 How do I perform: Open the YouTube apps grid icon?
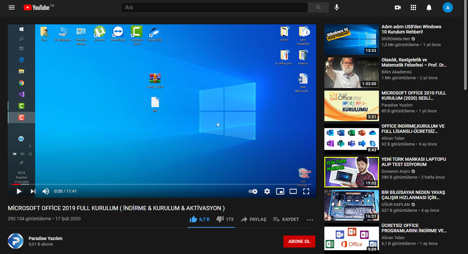tap(413, 7)
